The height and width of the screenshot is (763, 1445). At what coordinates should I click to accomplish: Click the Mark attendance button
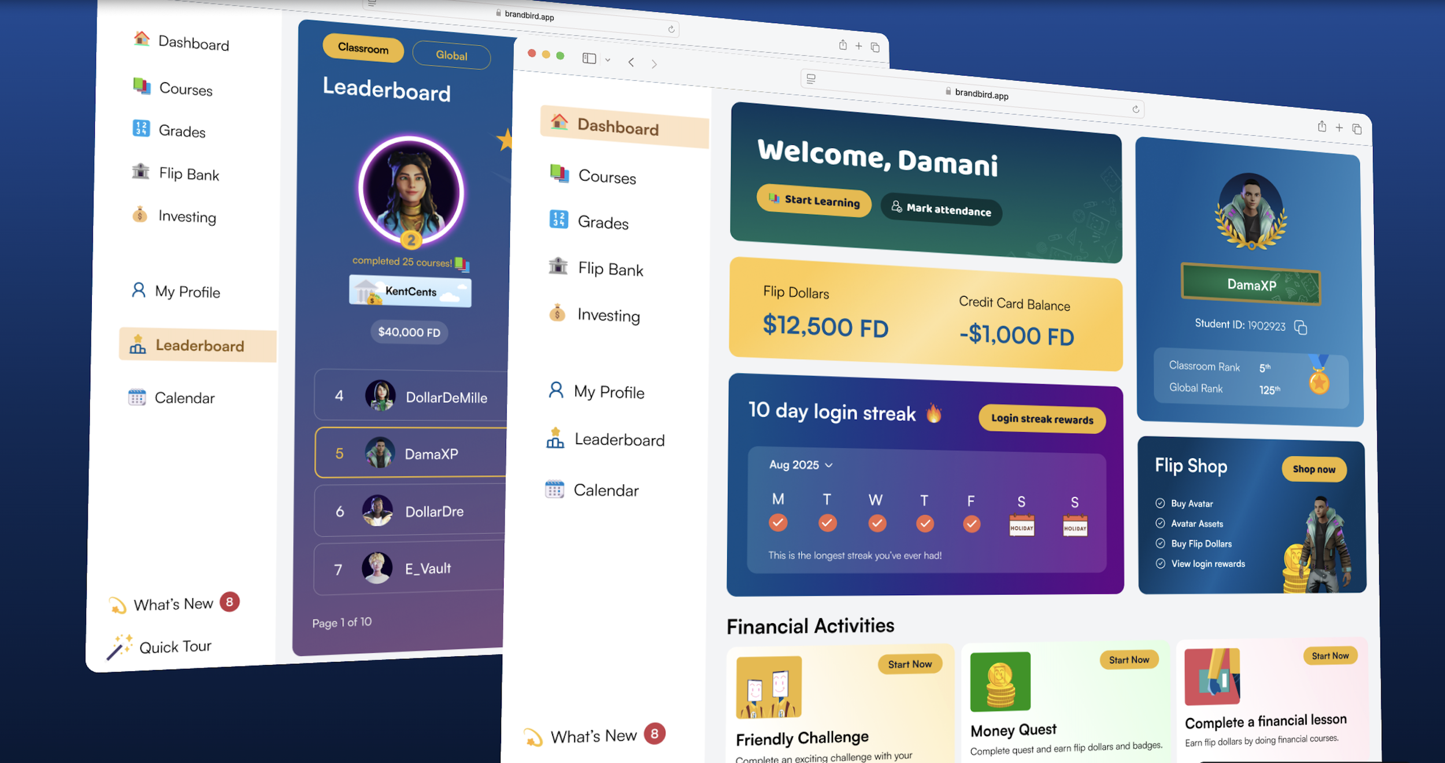941,210
